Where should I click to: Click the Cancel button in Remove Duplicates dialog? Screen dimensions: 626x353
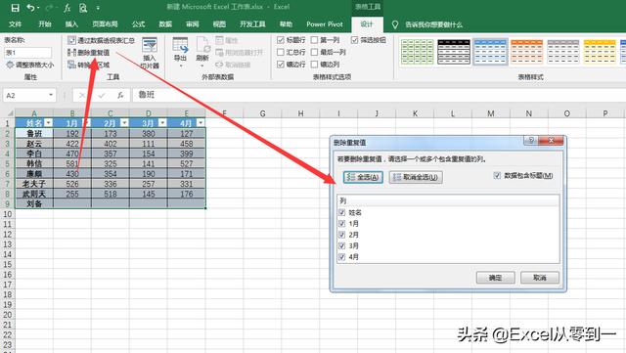[x=540, y=278]
